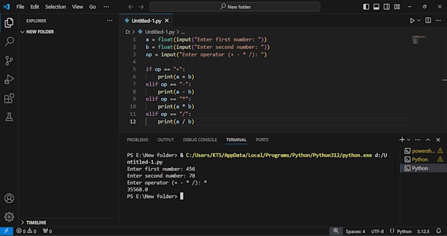Open Run and Debug view
The height and width of the screenshot is (236, 447).
click(x=9, y=79)
